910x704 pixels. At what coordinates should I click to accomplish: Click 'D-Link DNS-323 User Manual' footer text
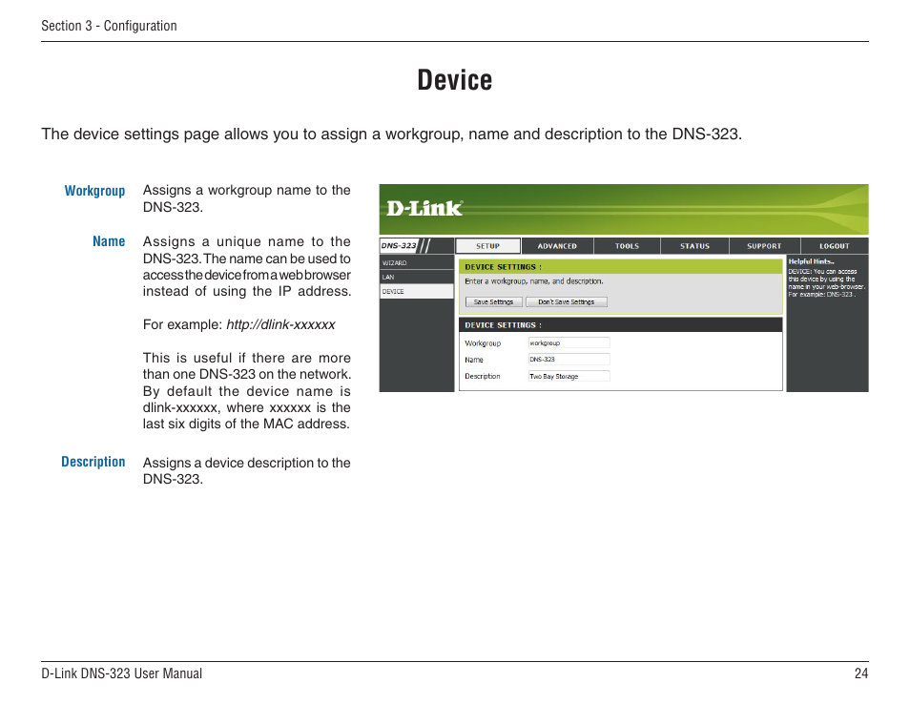tap(122, 673)
